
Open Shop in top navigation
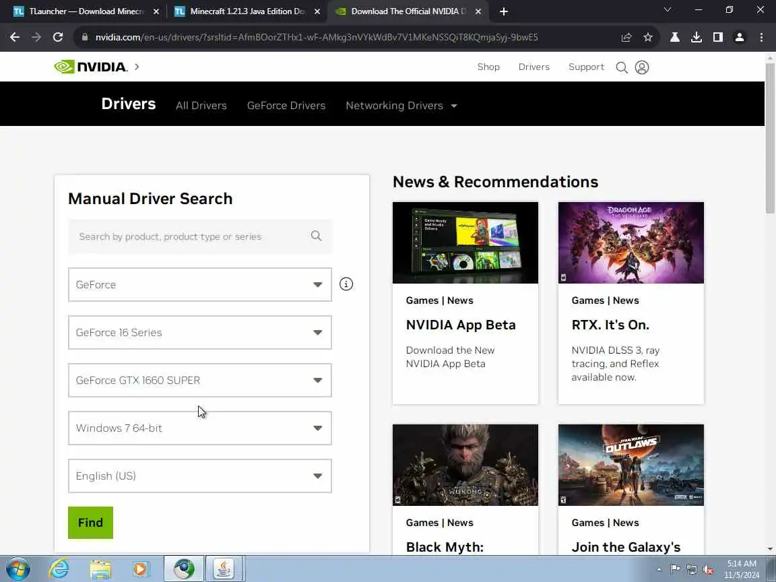pyautogui.click(x=488, y=67)
